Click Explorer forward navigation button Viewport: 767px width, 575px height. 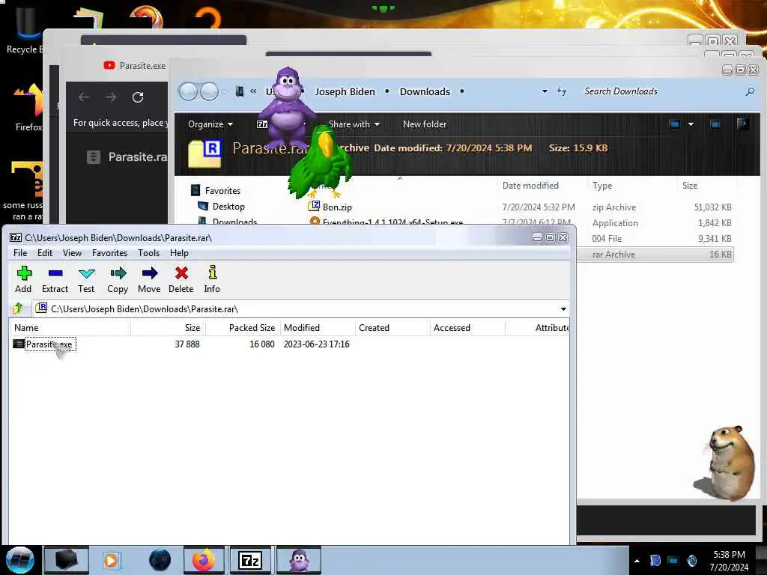pos(210,91)
